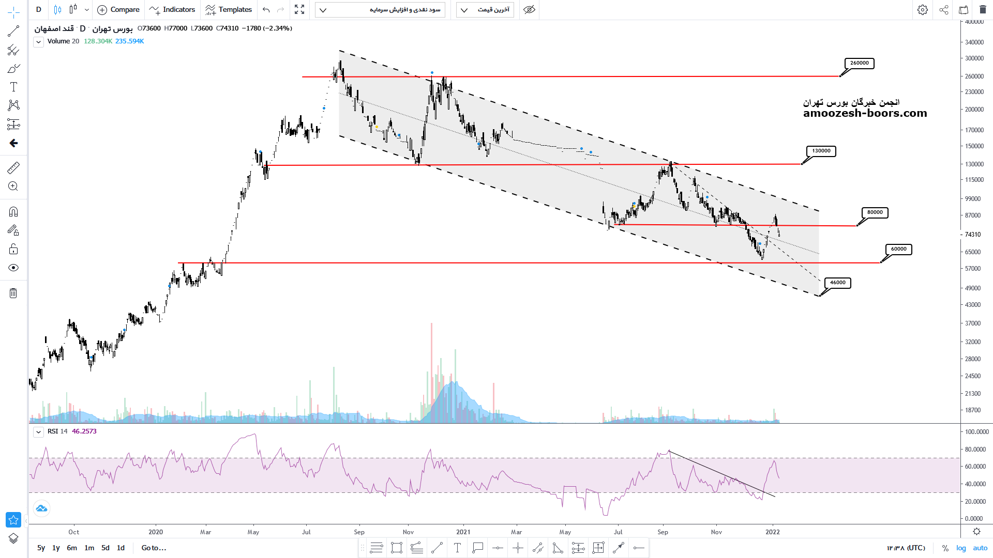Open the Indicators menu

click(x=172, y=10)
